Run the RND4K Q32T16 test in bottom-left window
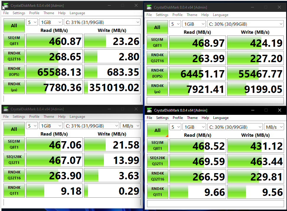The height and width of the screenshot is (211, 287). (x=14, y=175)
